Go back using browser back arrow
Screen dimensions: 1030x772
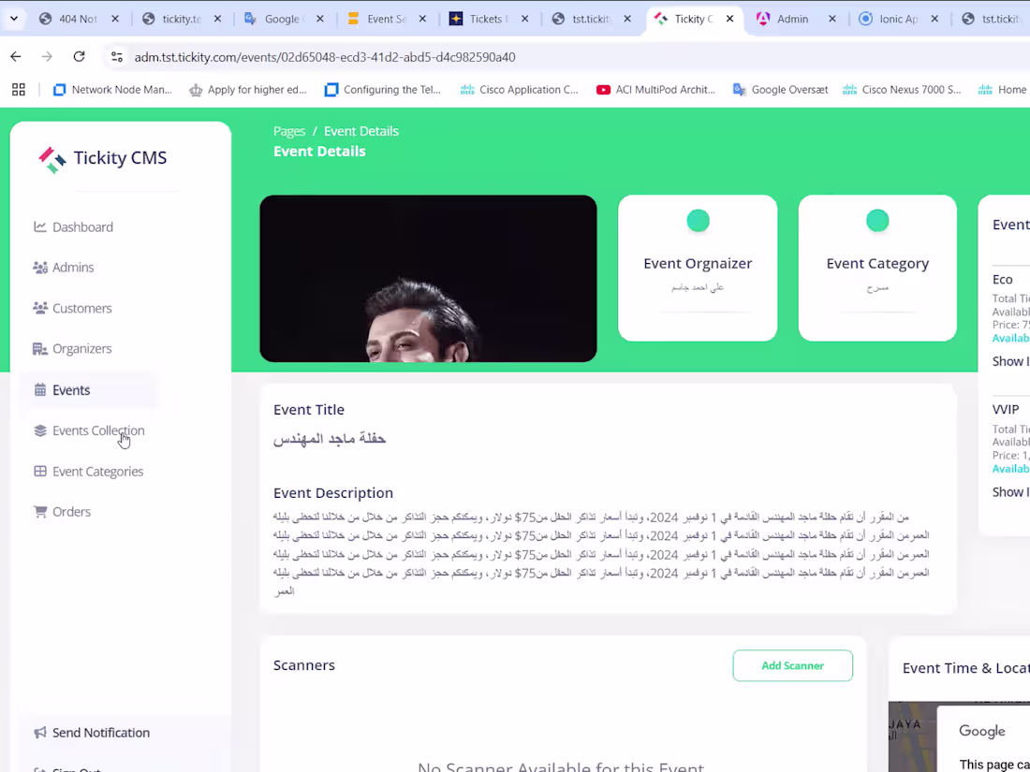point(16,56)
